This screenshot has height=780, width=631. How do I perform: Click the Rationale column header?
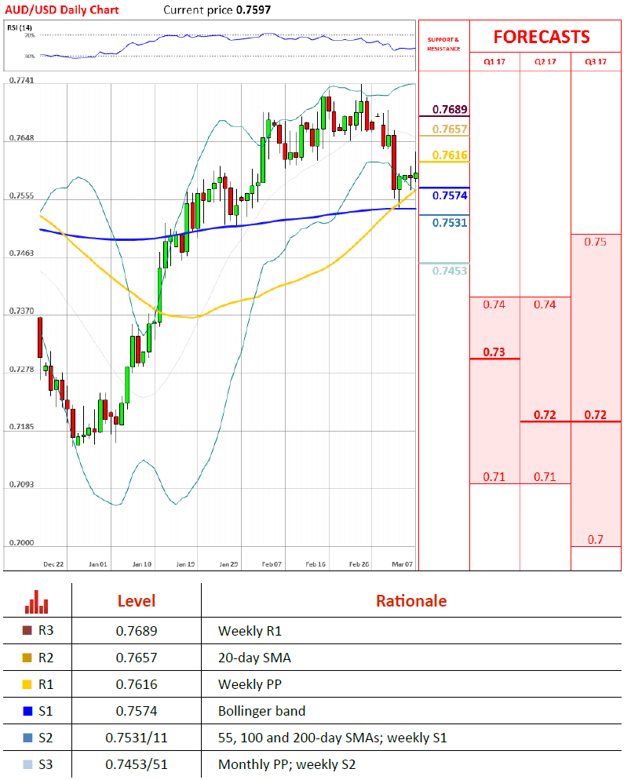click(x=411, y=601)
